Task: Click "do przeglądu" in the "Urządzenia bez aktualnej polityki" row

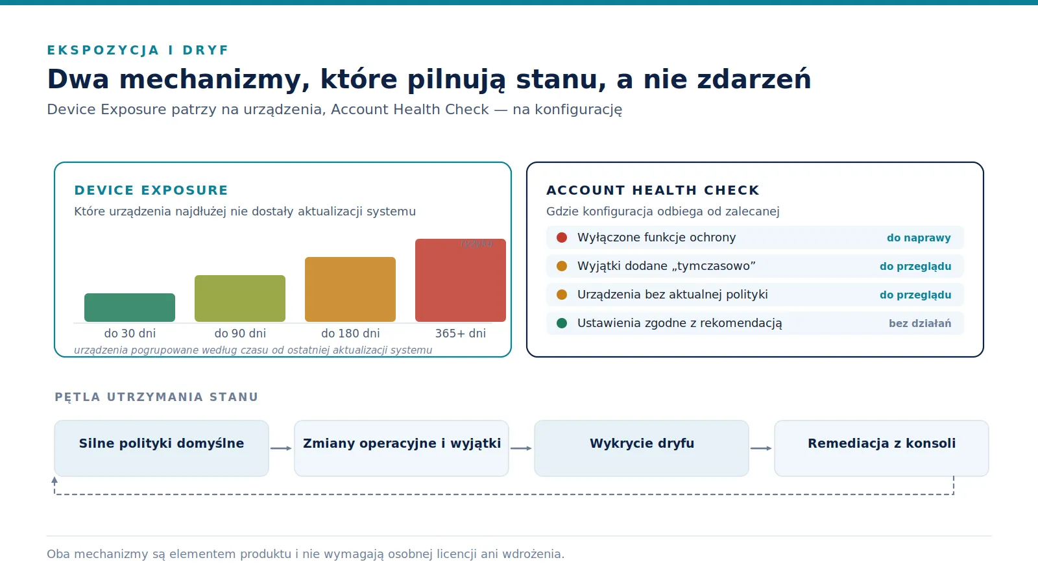Action: click(x=915, y=295)
